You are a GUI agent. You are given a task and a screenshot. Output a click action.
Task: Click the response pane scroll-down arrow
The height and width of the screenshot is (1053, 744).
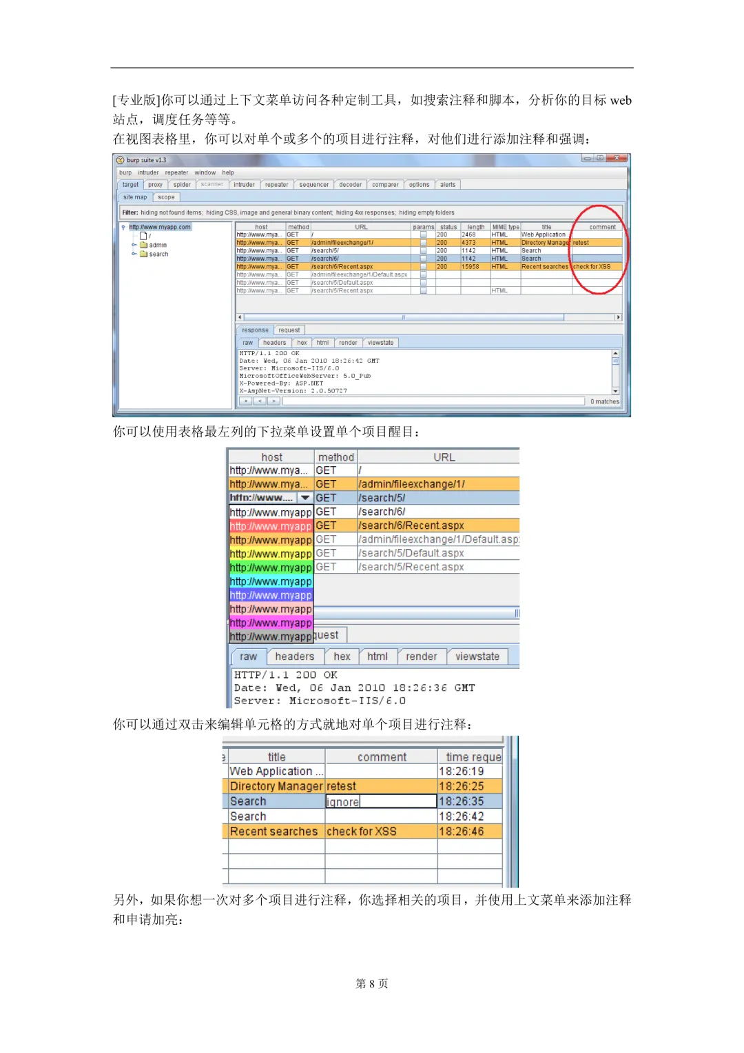(615, 391)
